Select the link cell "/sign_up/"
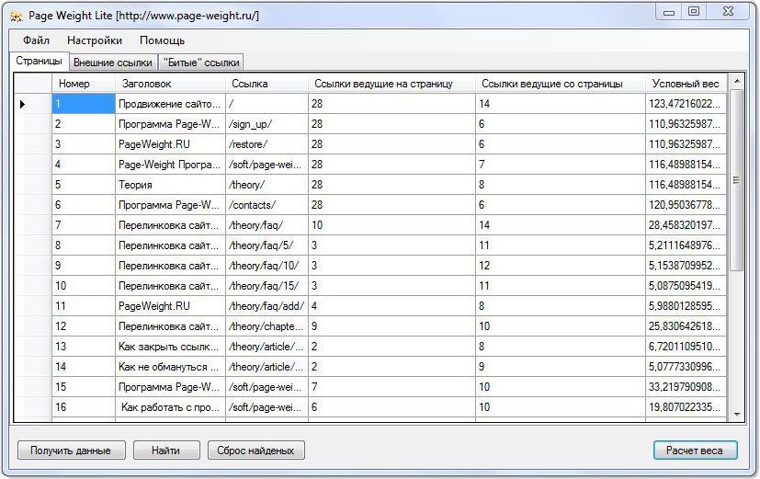 coord(267,124)
